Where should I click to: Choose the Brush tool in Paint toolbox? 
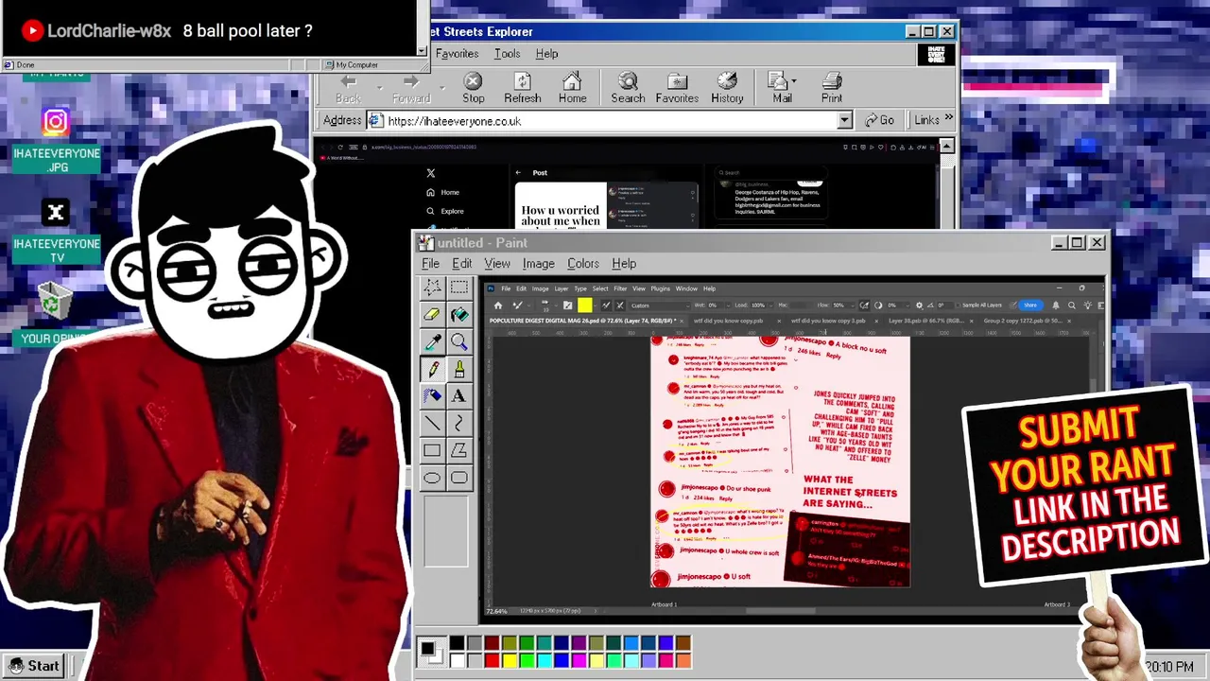pyautogui.click(x=459, y=370)
